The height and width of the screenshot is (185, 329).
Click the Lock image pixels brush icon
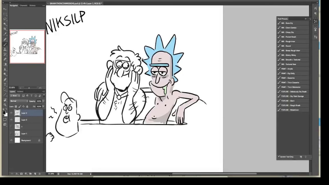[x=20, y=106]
